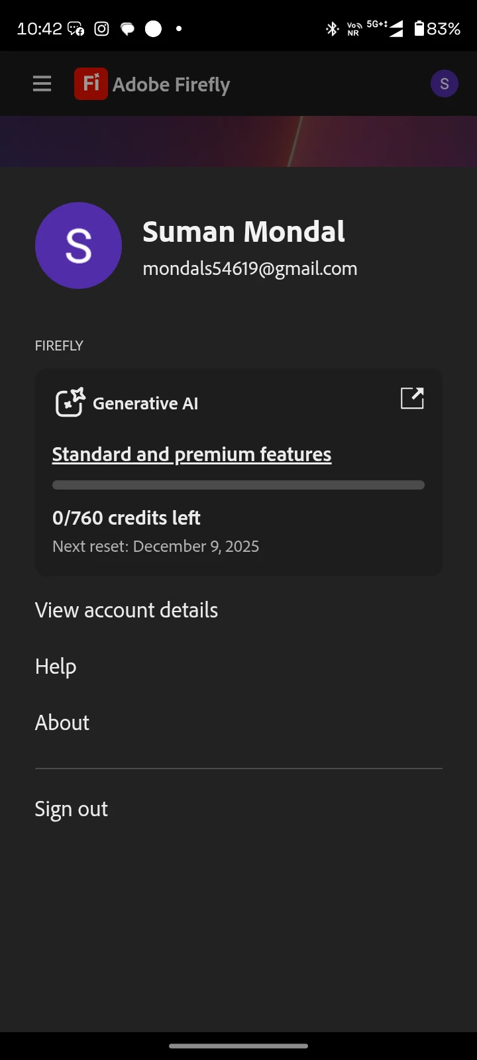Tap the Adobe Firefly Fi logo
Screen dimensions: 477x1060
(x=91, y=84)
